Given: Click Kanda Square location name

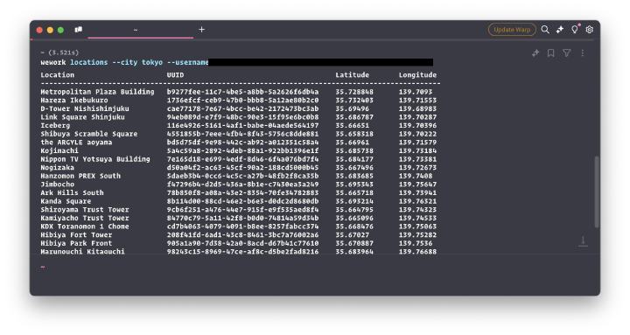Looking at the screenshot, I should (x=66, y=201).
